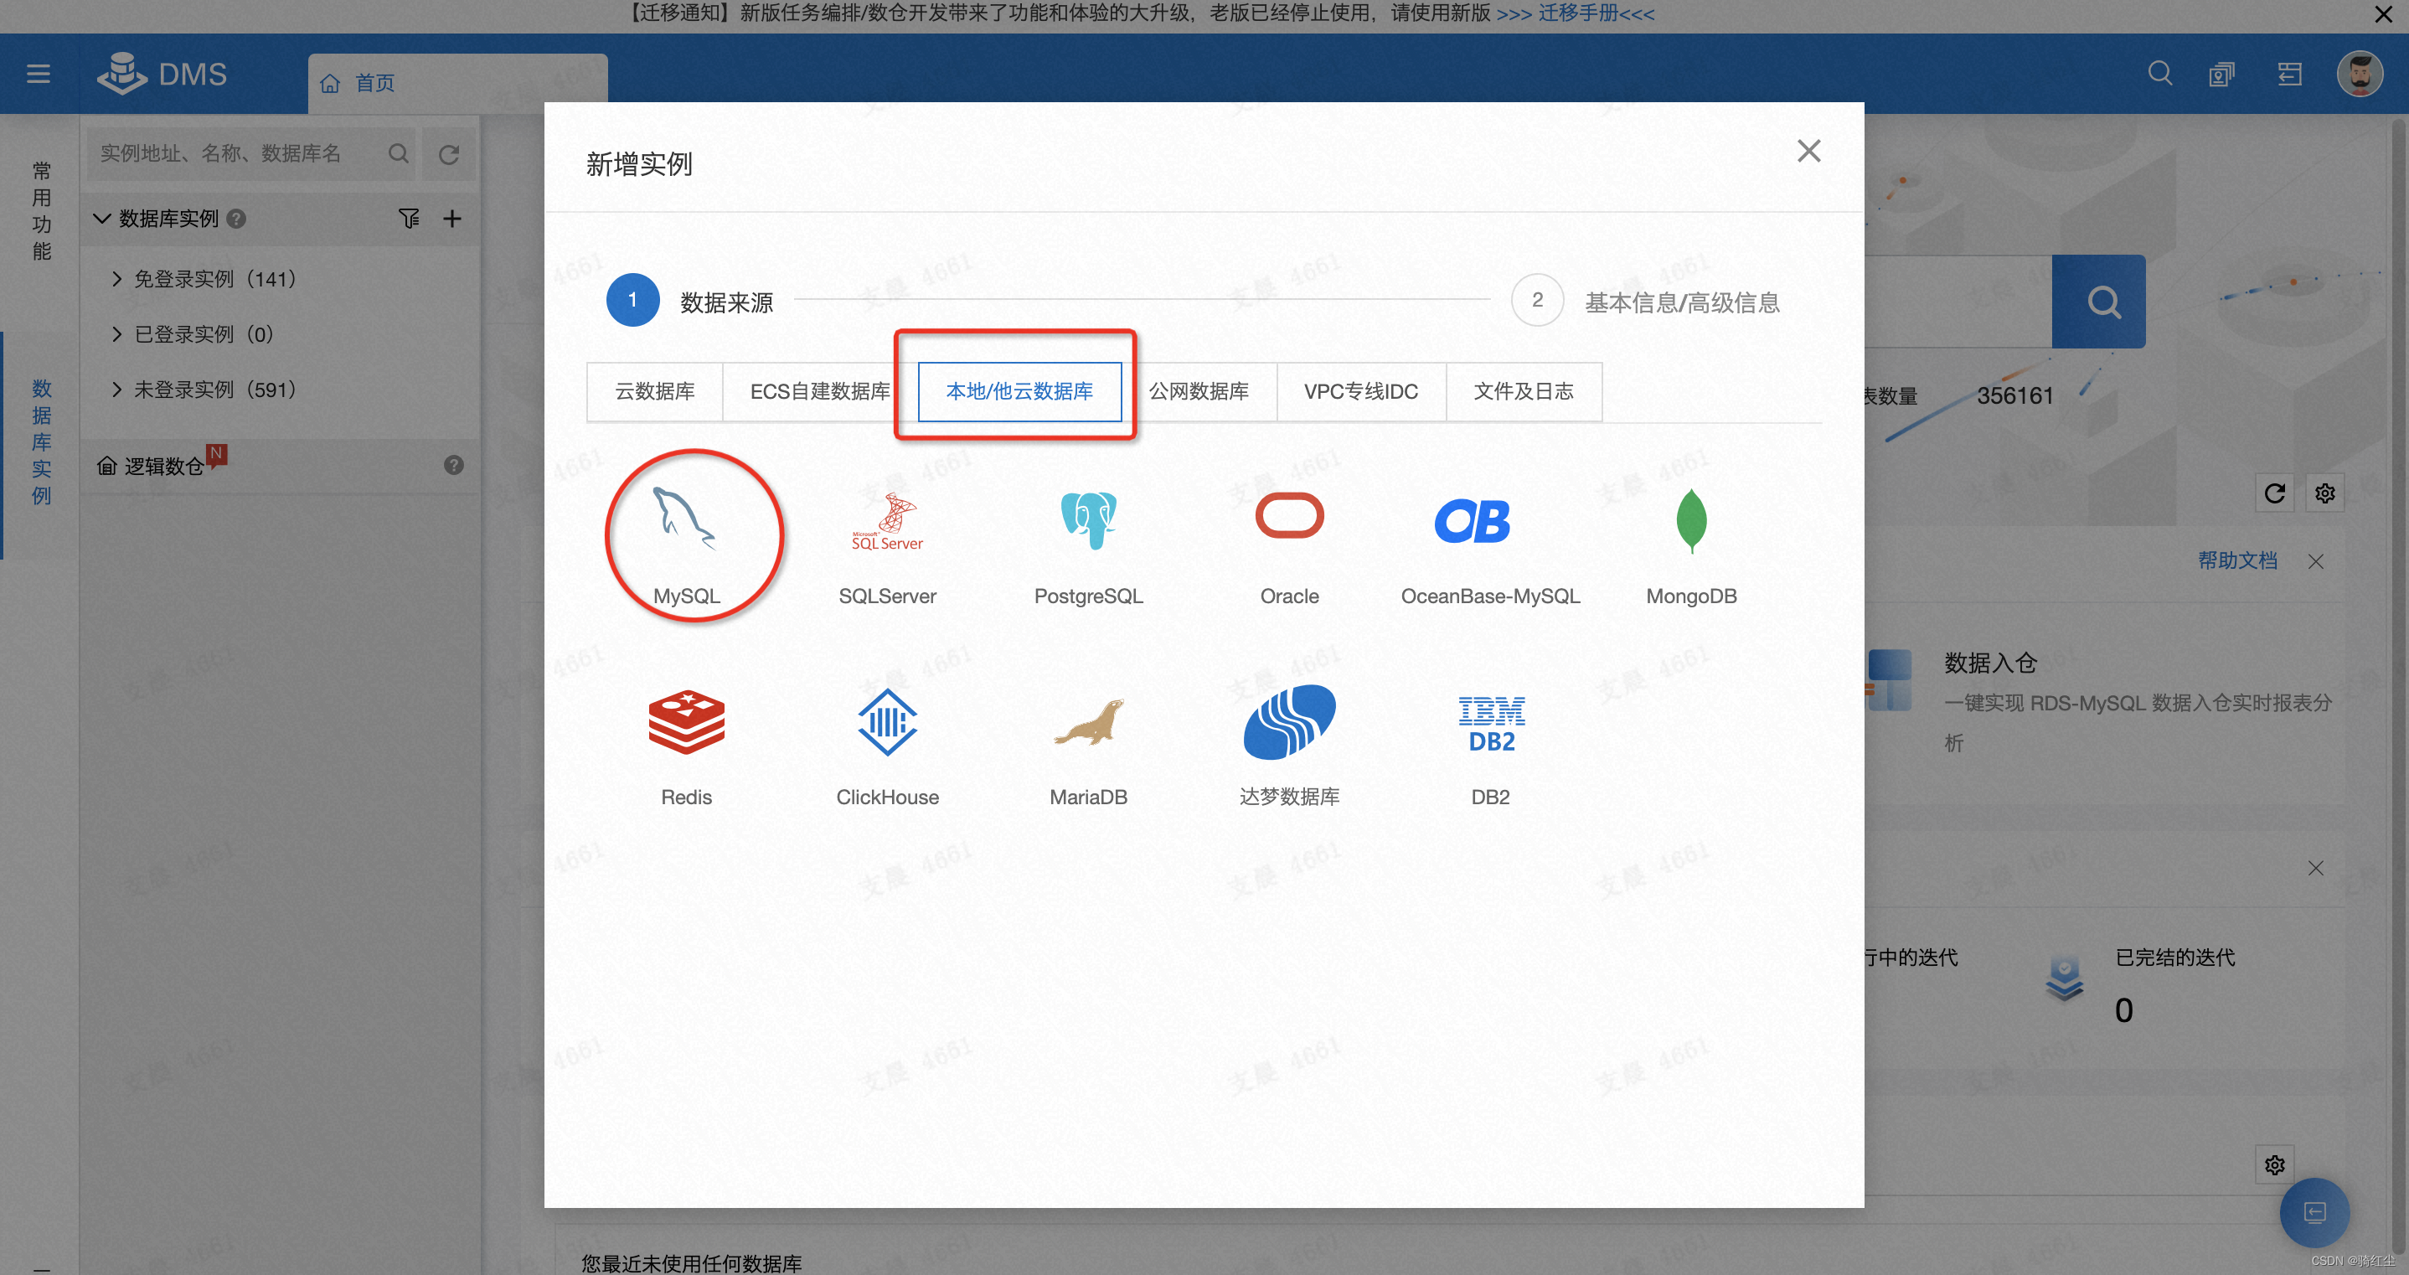This screenshot has width=2409, height=1275.
Task: Switch to 云数据库 tab
Action: point(653,391)
